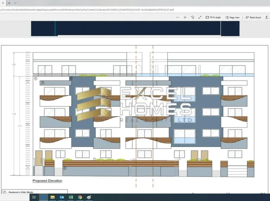Start Read aloud
270x201 pixels.
pos(253,17)
